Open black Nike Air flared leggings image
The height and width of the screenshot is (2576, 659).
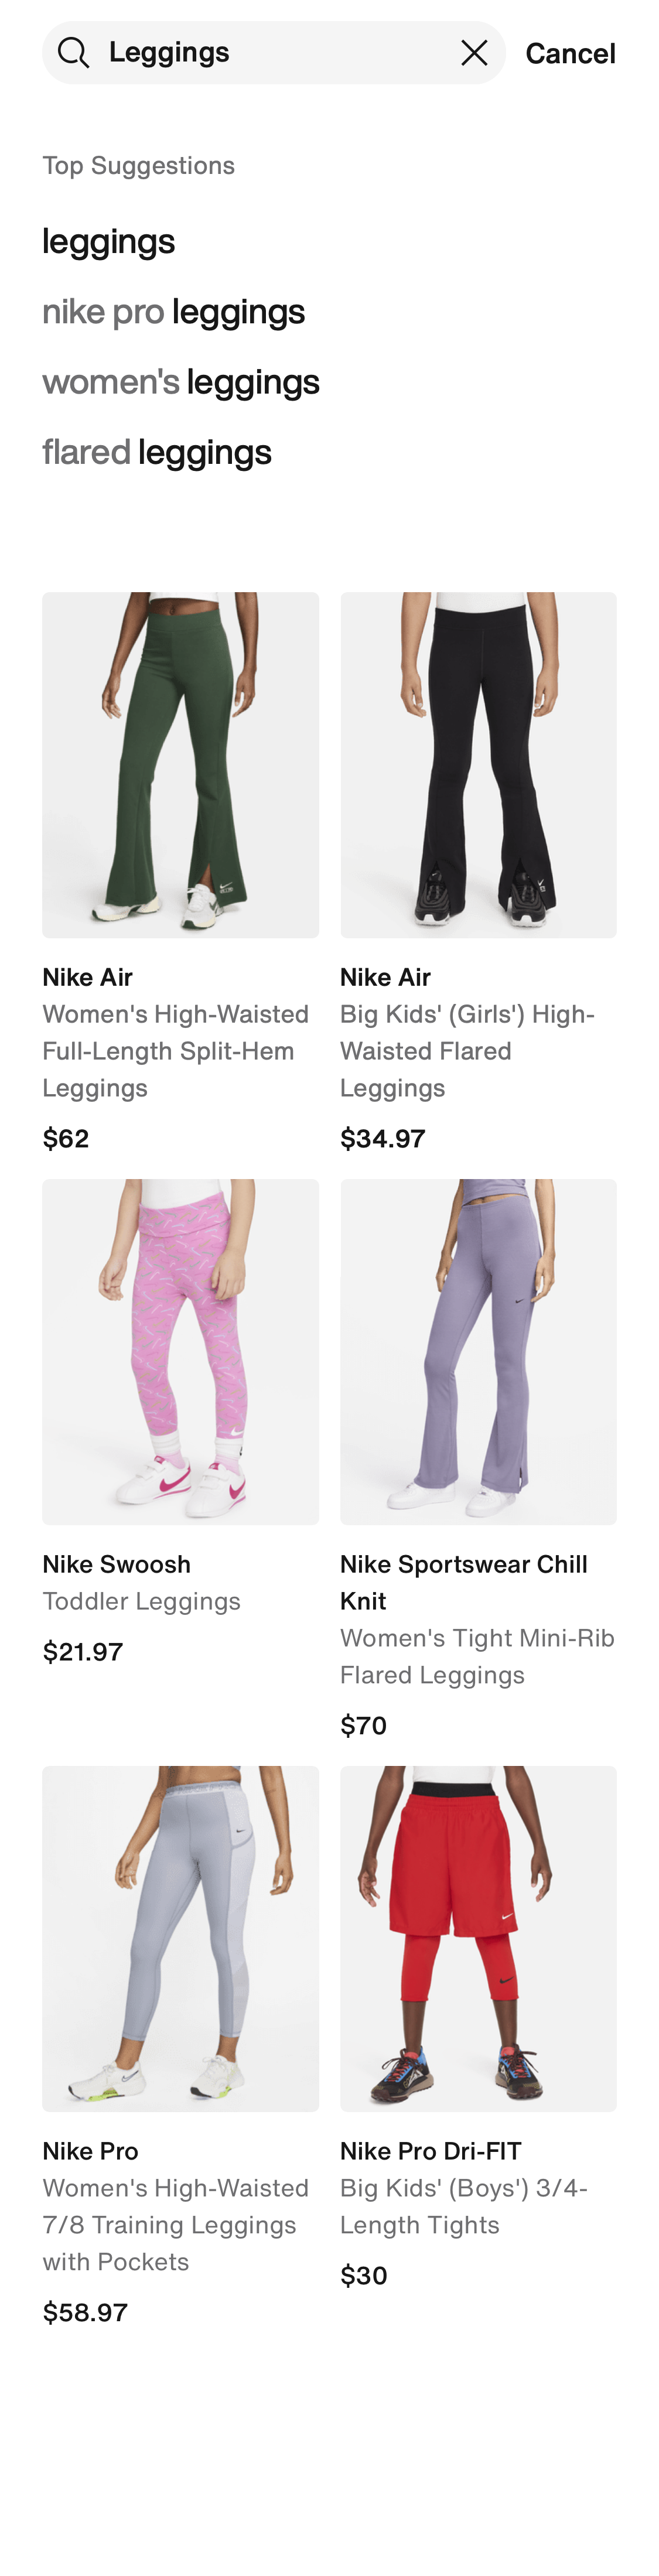478,765
